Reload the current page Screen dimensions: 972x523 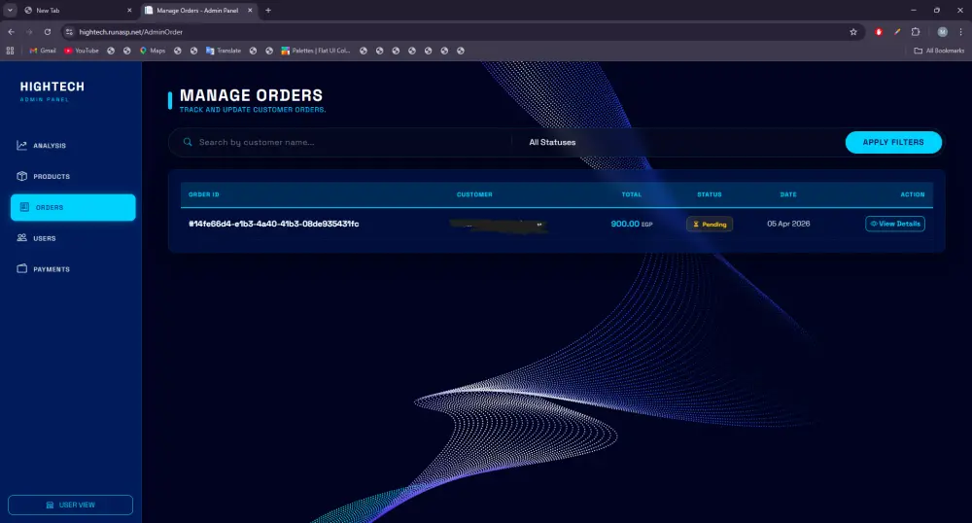47,32
